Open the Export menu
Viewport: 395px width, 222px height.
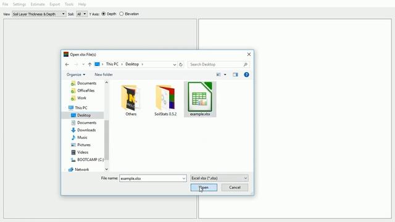coord(55,4)
